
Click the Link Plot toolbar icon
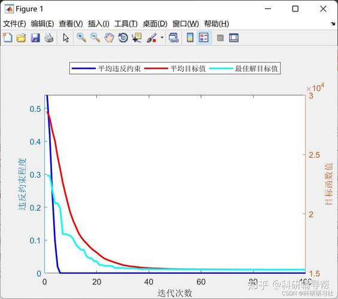[173, 38]
